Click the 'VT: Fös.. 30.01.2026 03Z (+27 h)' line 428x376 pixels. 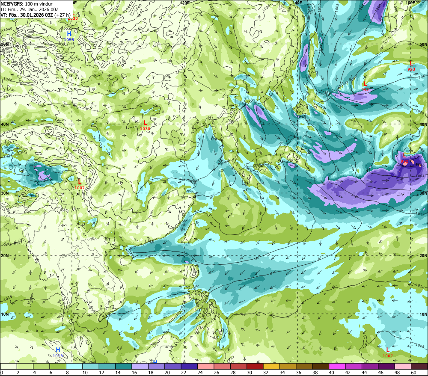[36, 15]
